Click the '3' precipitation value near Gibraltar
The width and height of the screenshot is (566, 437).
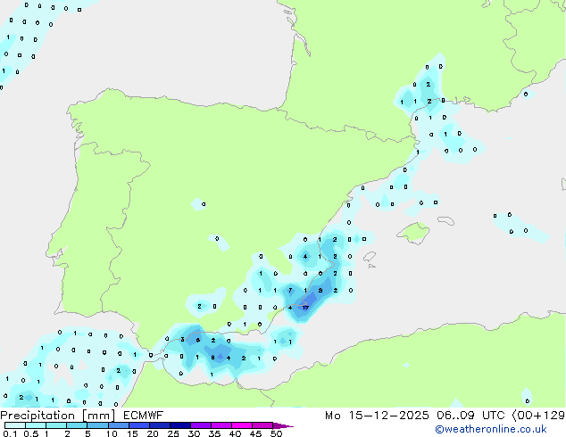tap(183, 339)
